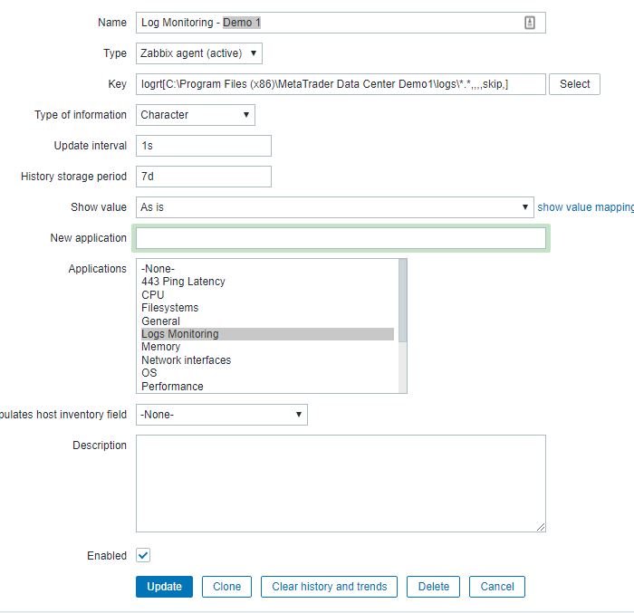Viewport: 634px width, 613px height.
Task: Select the Logs Monitoring application
Action: pos(180,334)
